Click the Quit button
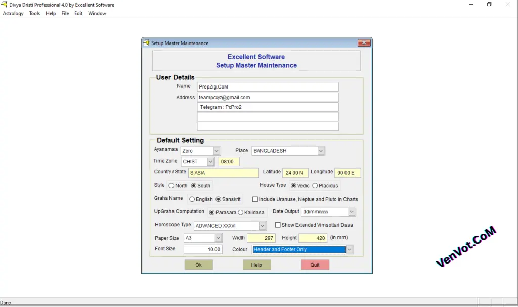The image size is (518, 307). click(x=315, y=265)
